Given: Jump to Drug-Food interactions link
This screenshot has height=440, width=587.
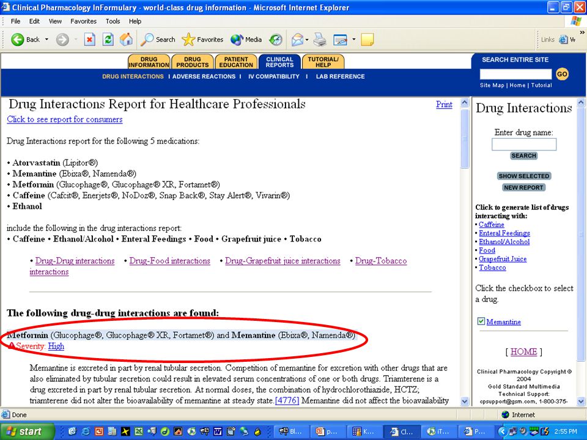Looking at the screenshot, I should (169, 261).
